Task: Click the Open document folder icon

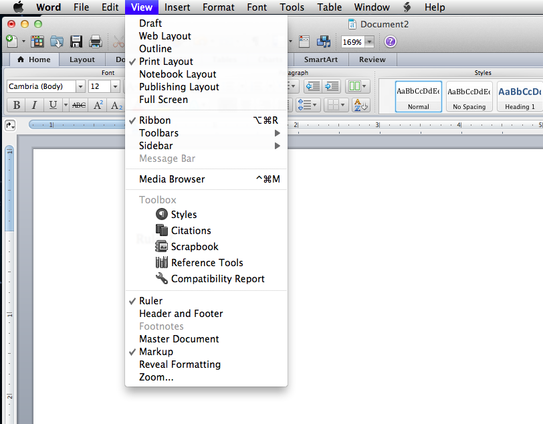Action: (x=56, y=41)
